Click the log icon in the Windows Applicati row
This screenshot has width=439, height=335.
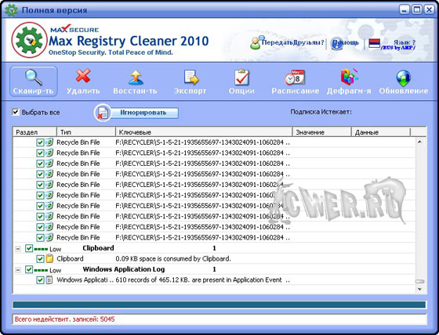(x=49, y=279)
